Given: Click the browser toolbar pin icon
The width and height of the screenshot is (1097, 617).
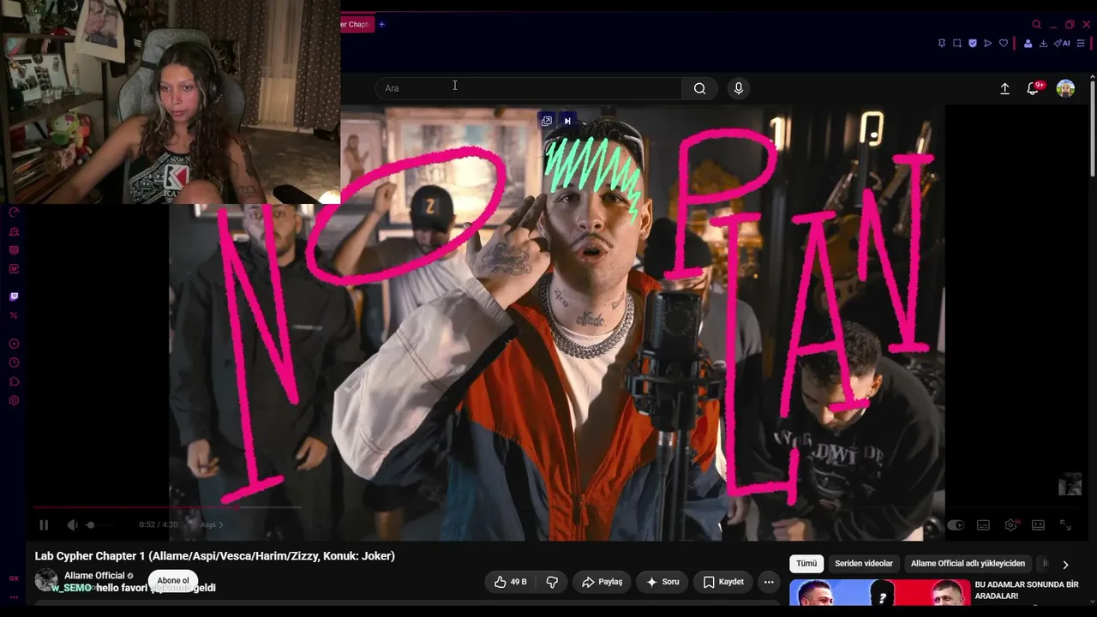Looking at the screenshot, I should pos(941,44).
